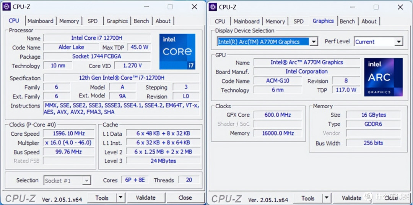Viewport: 413px width, 205px height.
Task: Click the Threads value 20
Action: point(189,180)
